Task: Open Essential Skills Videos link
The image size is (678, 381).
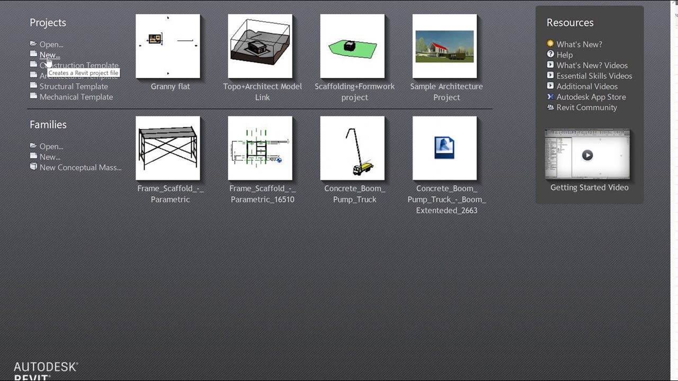Action: pyautogui.click(x=594, y=76)
